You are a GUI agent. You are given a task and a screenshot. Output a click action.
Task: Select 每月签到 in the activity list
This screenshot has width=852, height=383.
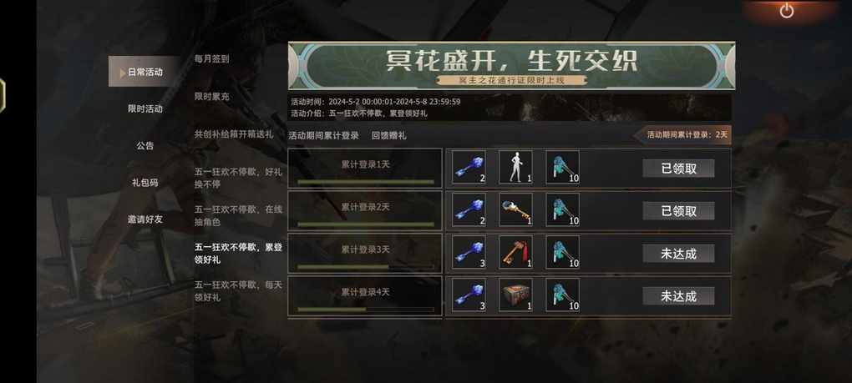(x=212, y=58)
